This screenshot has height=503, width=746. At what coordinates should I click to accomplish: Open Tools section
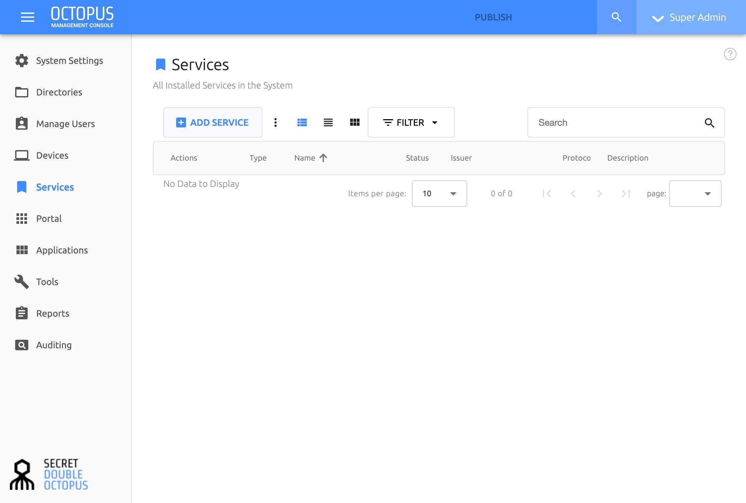click(47, 282)
